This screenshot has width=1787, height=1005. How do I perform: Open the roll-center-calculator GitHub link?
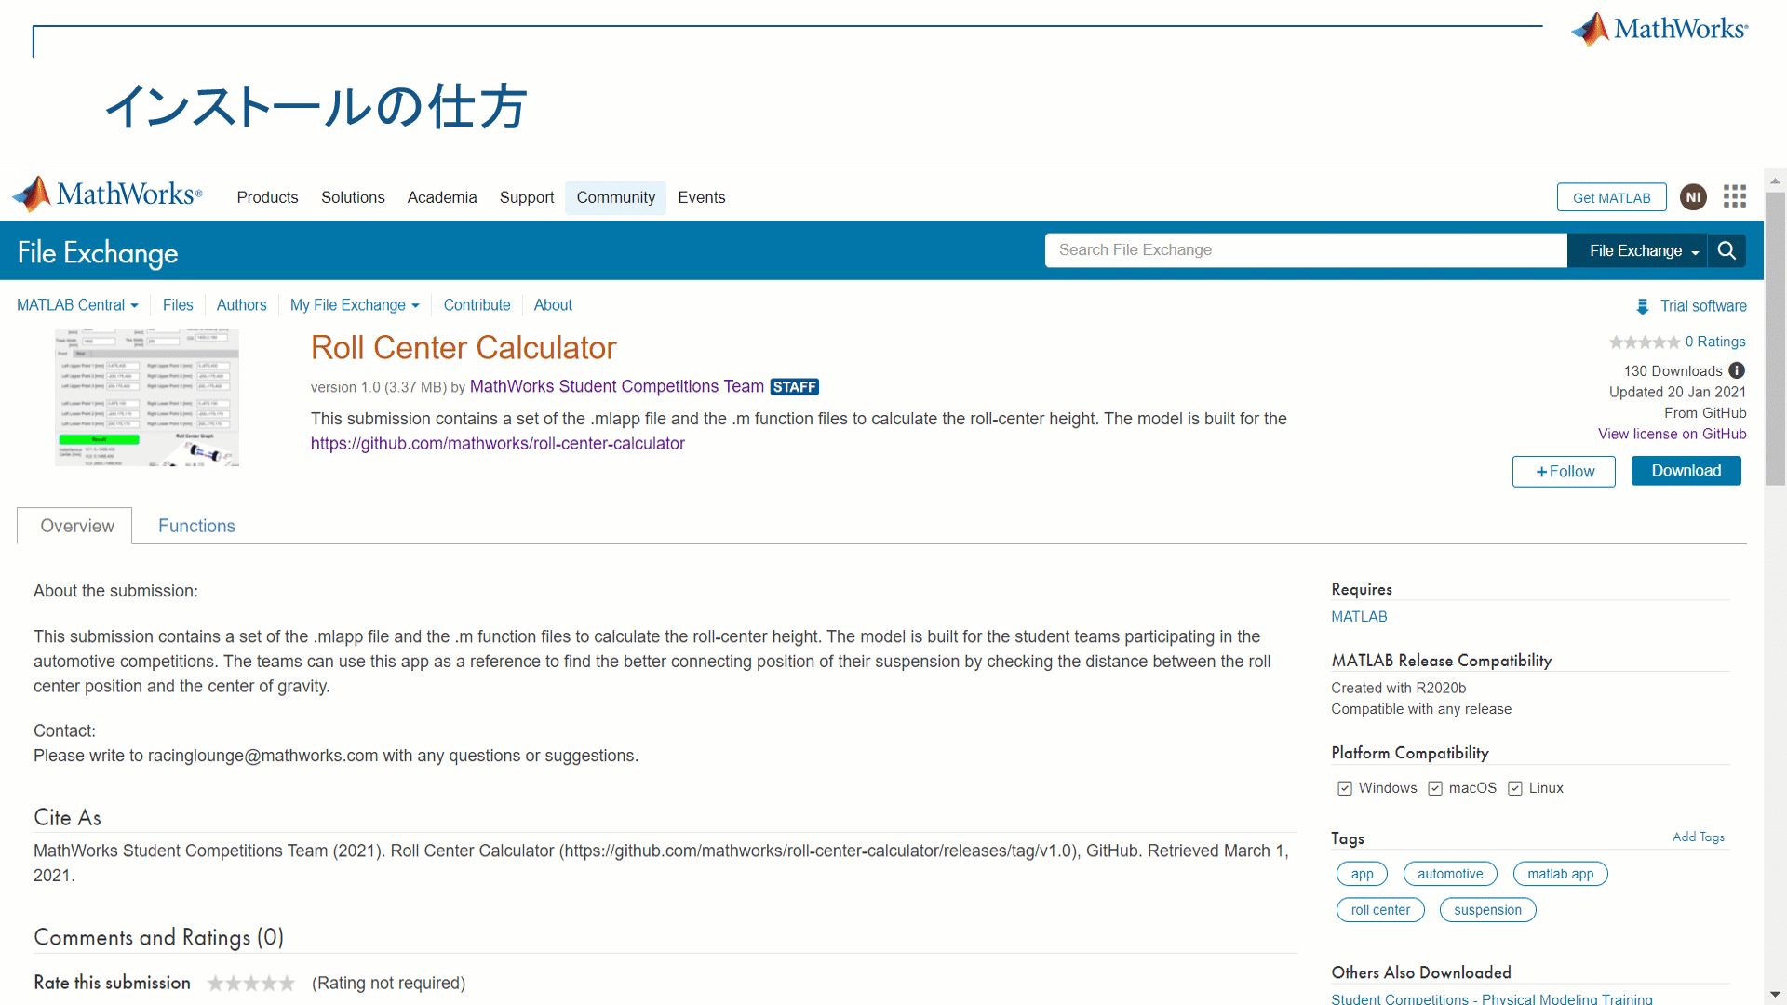point(497,444)
